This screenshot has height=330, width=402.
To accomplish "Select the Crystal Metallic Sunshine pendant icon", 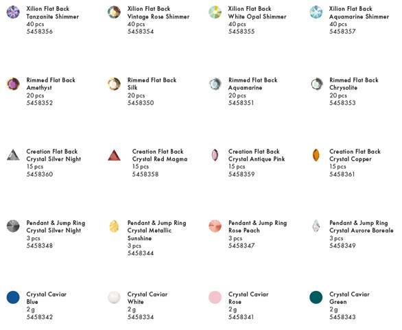I will click(114, 226).
